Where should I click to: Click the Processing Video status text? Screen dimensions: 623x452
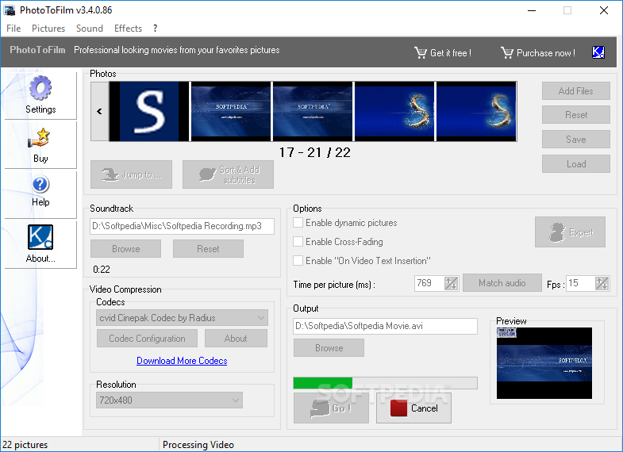click(x=198, y=445)
